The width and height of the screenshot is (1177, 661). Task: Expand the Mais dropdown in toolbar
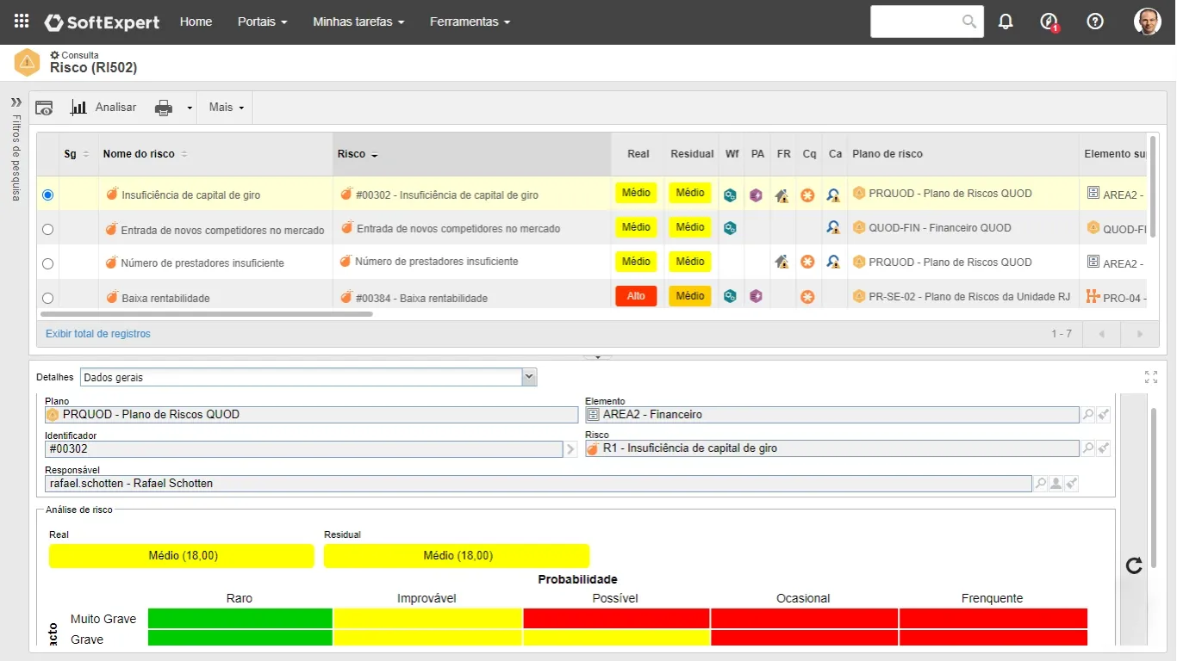point(226,108)
